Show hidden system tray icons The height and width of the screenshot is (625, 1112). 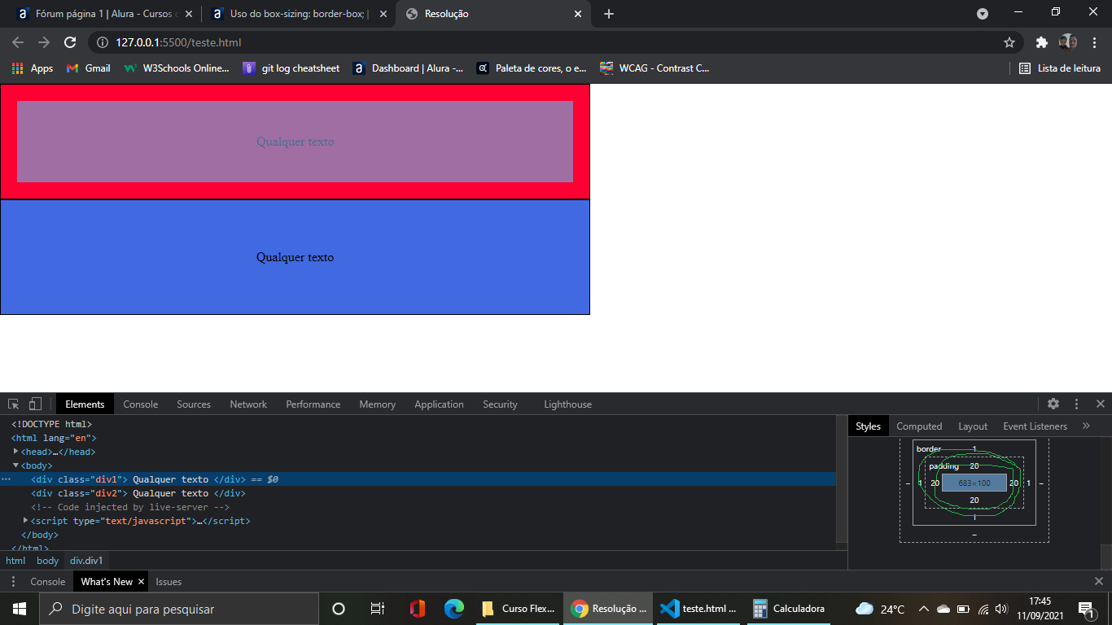click(923, 609)
